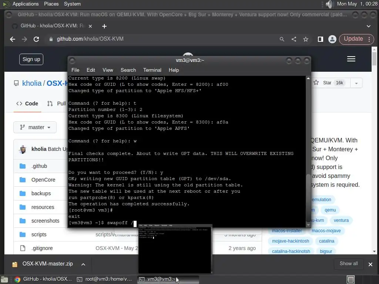Open the GitHub hamburger menu
Screen dimensions: 379x284
coord(351,59)
